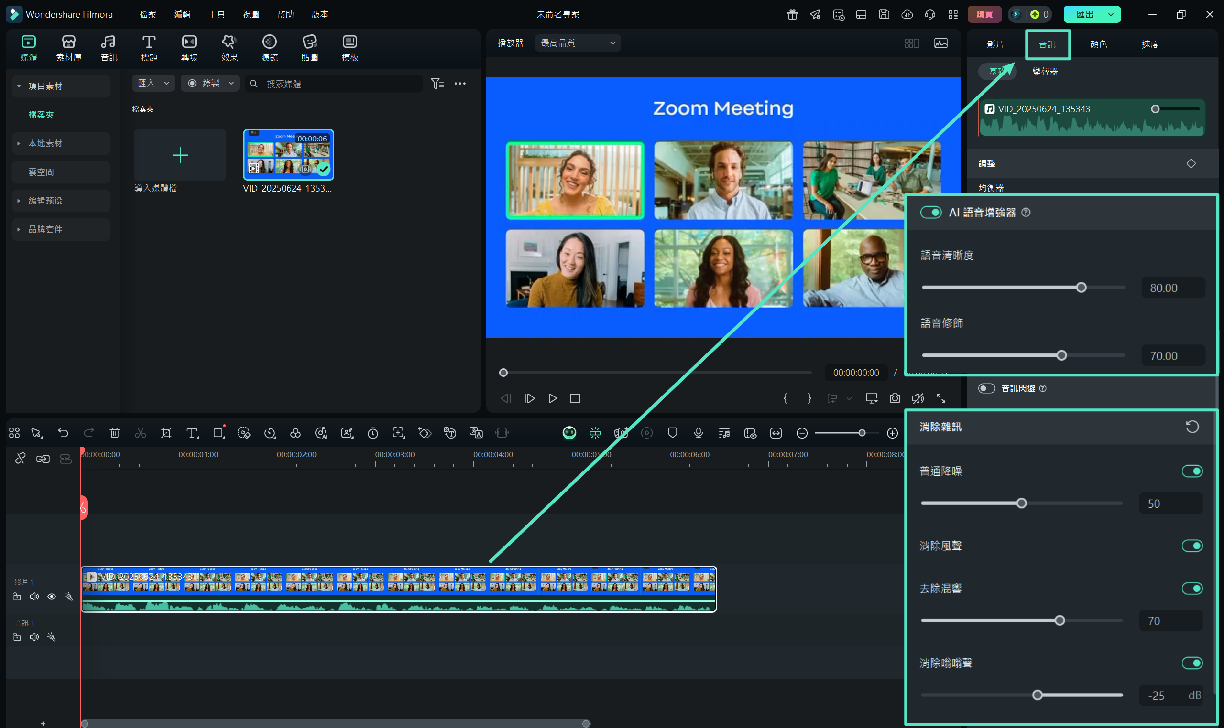Viewport: 1224px width, 728px height.
Task: Open the 工具 menu
Action: (x=217, y=14)
